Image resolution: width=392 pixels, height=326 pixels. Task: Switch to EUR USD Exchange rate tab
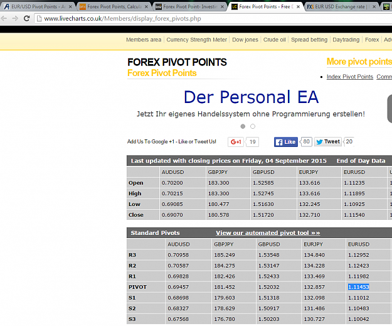pos(340,7)
